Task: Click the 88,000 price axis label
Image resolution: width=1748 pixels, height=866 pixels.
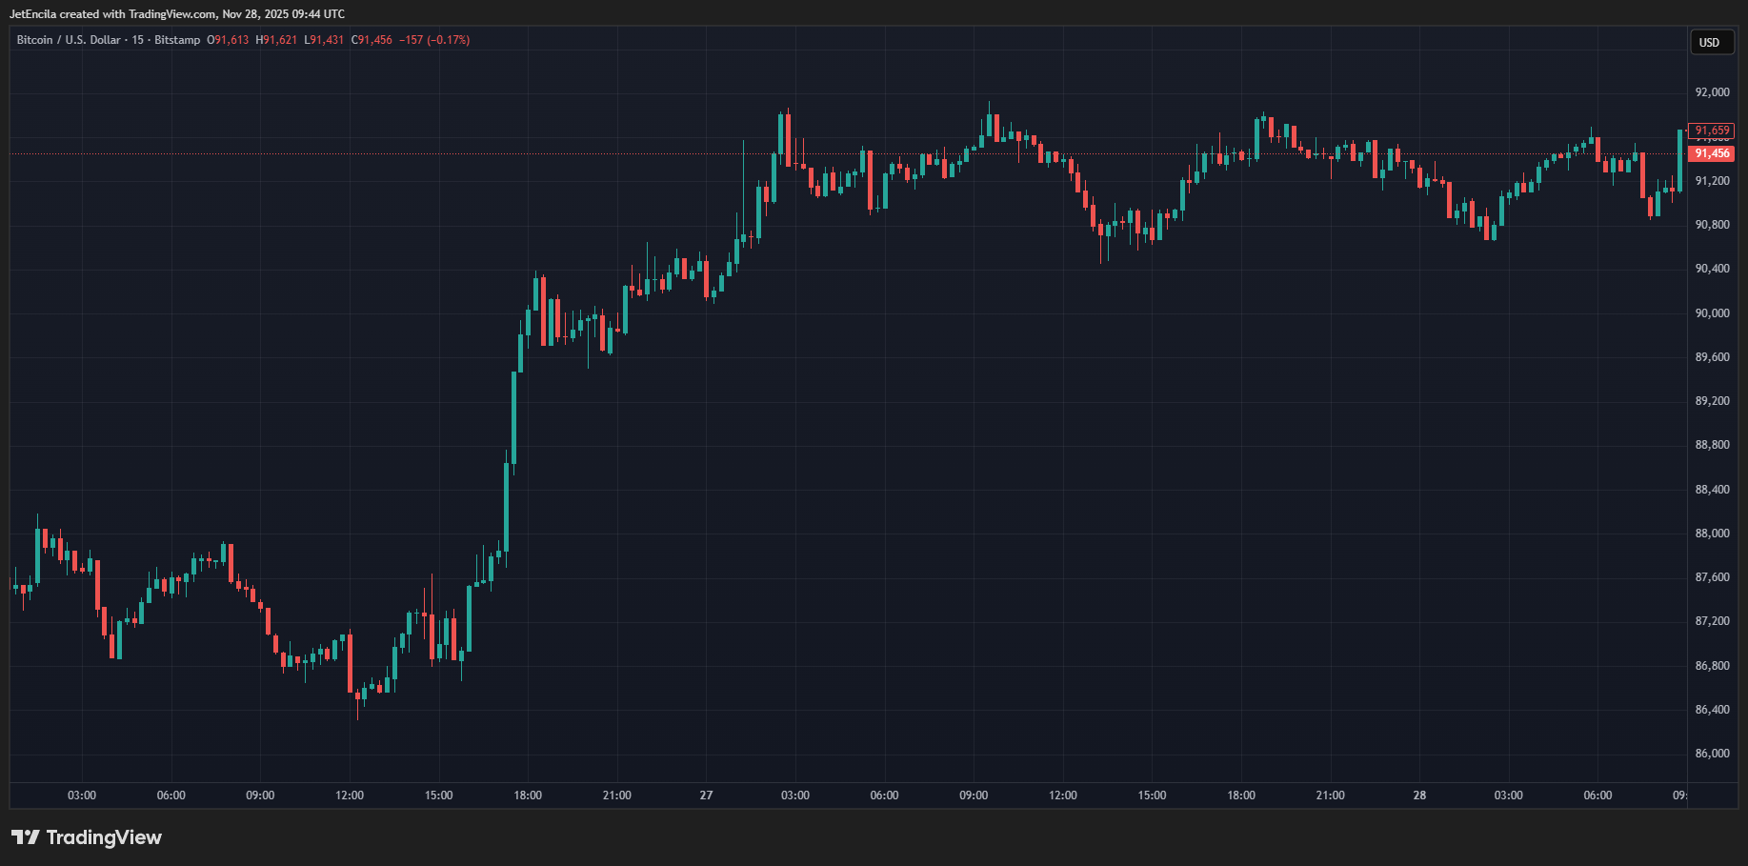Action: coord(1712,534)
